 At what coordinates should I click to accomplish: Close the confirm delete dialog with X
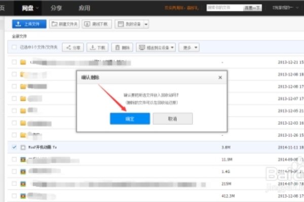pyautogui.click(x=220, y=77)
